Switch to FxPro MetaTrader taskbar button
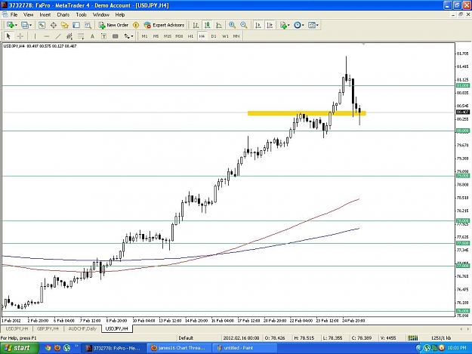The image size is (472, 354). tap(114, 348)
